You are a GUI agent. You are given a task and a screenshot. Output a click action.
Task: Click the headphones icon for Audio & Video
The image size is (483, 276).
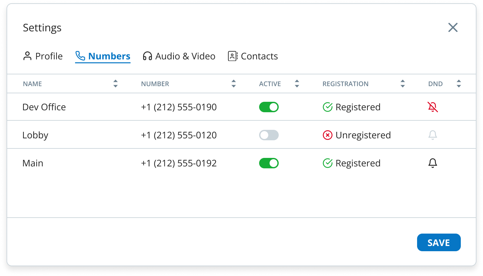click(147, 56)
